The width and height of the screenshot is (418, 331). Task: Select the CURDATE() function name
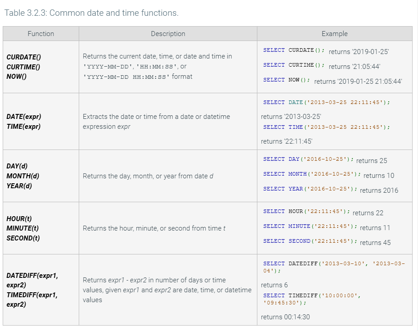tap(23, 57)
